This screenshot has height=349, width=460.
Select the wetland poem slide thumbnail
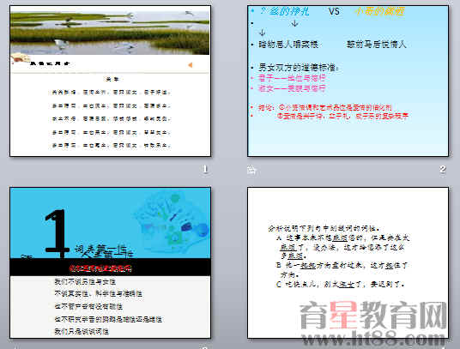[111, 81]
